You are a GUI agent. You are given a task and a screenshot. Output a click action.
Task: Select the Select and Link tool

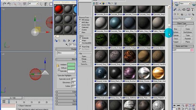(x=15, y=4)
